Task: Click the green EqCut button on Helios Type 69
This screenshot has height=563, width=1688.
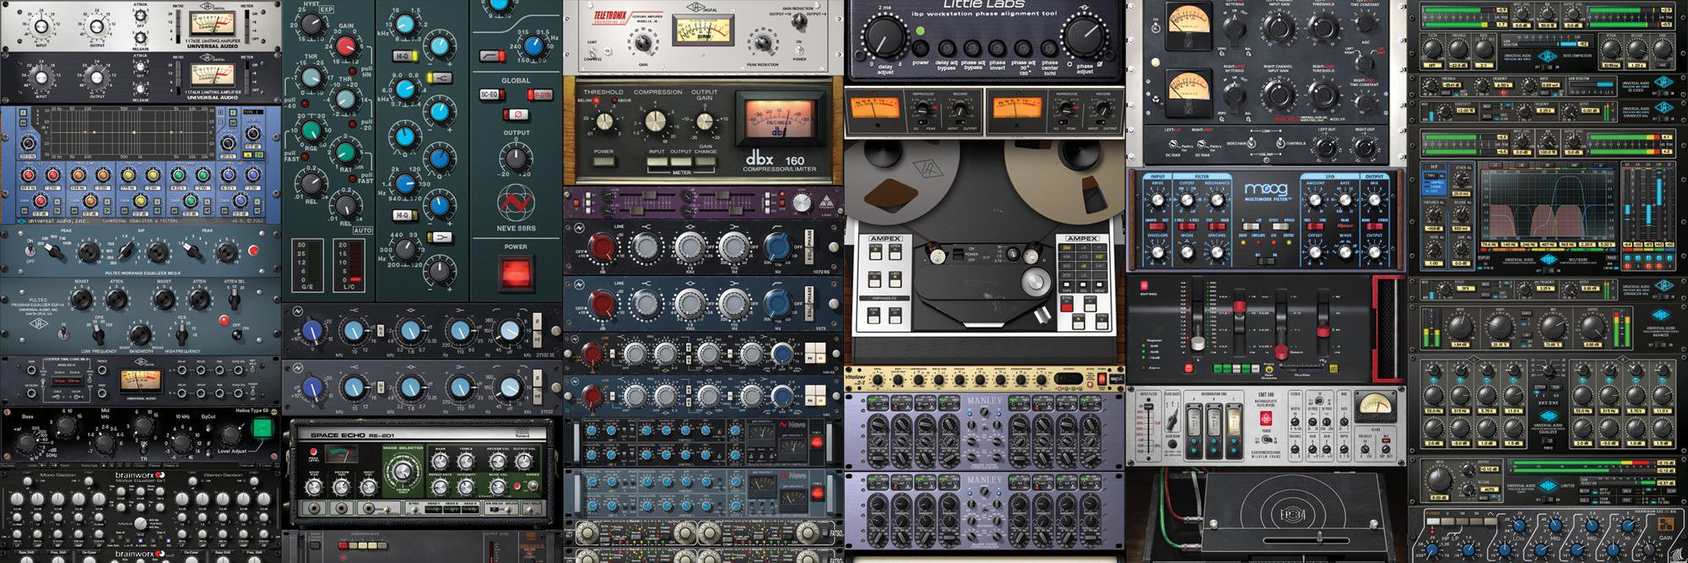Action: coord(263,429)
